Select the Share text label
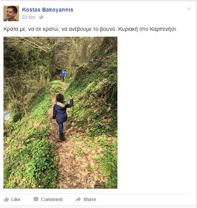Viewport: 197px width, 208px height. (x=90, y=200)
